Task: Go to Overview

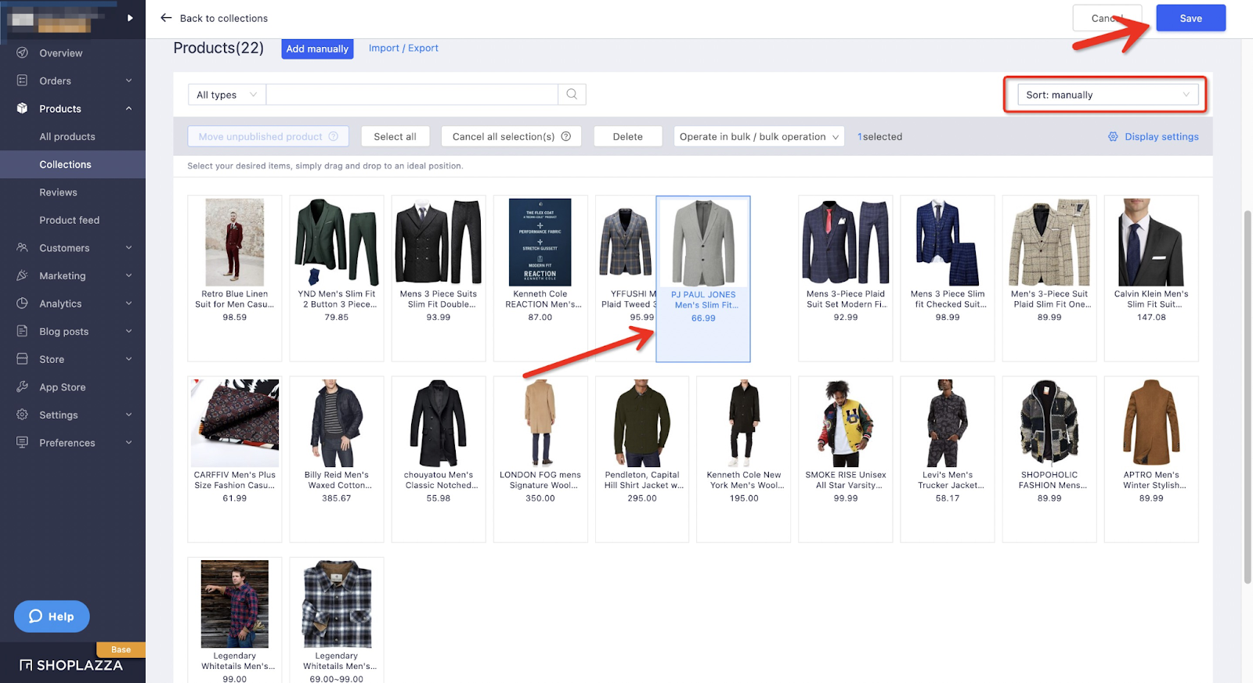Action: 61,53
